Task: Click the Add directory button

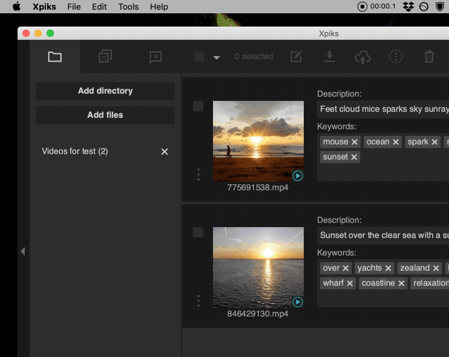Action: (x=105, y=91)
